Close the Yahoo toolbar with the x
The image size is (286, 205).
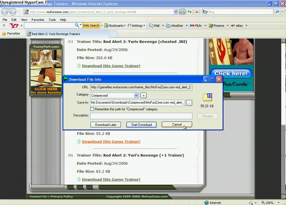pos(4,25)
